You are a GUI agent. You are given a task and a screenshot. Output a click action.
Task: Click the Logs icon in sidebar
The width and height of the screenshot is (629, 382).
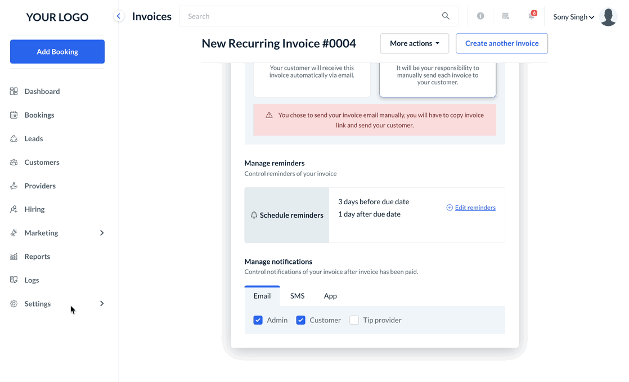point(14,280)
